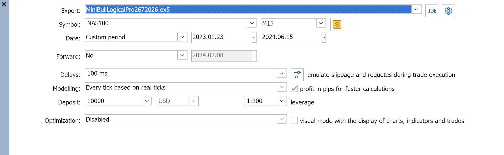Viewport: 504px width, 155px height.
Task: Toggle profit in pips checkbox
Action: point(294,89)
